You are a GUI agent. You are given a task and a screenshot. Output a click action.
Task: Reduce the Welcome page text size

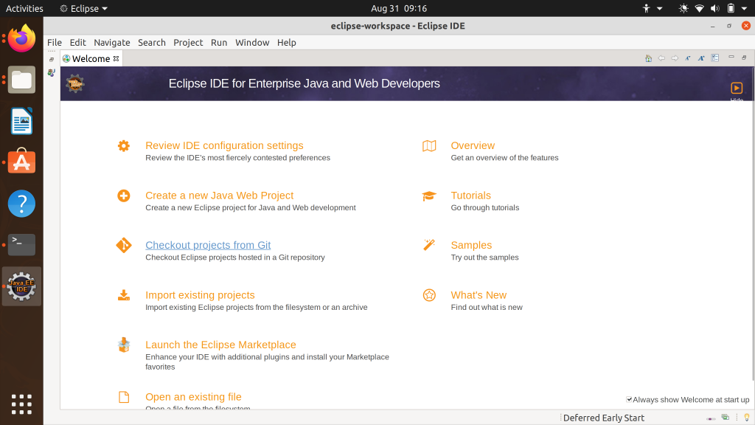pyautogui.click(x=687, y=58)
